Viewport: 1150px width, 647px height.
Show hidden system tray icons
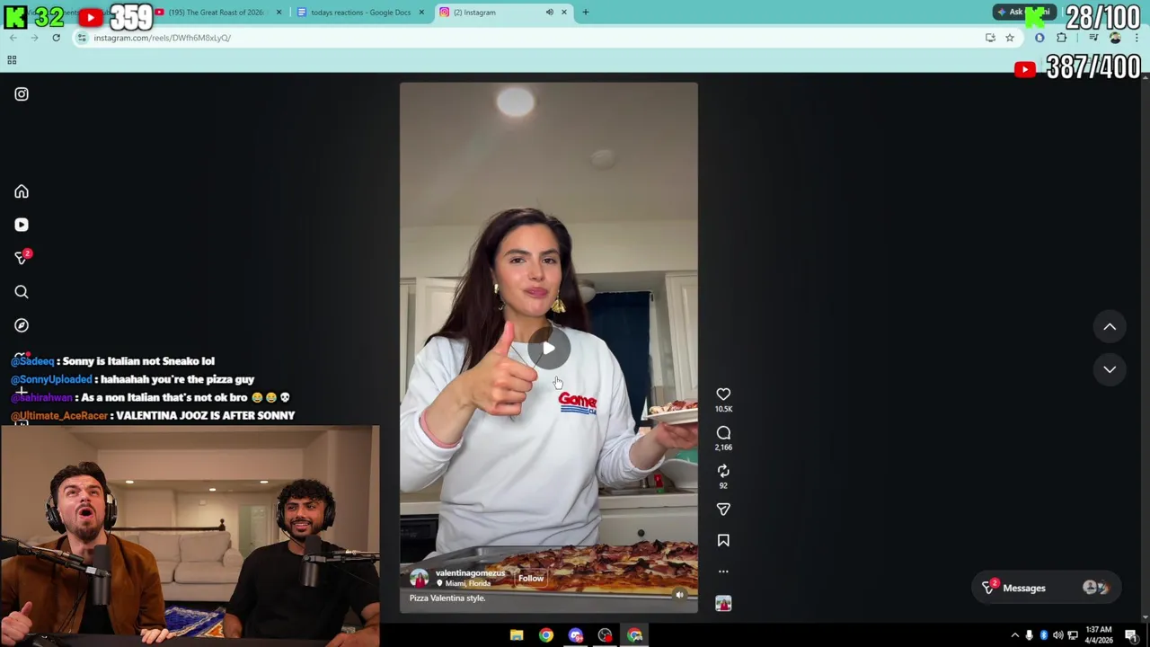(1015, 635)
